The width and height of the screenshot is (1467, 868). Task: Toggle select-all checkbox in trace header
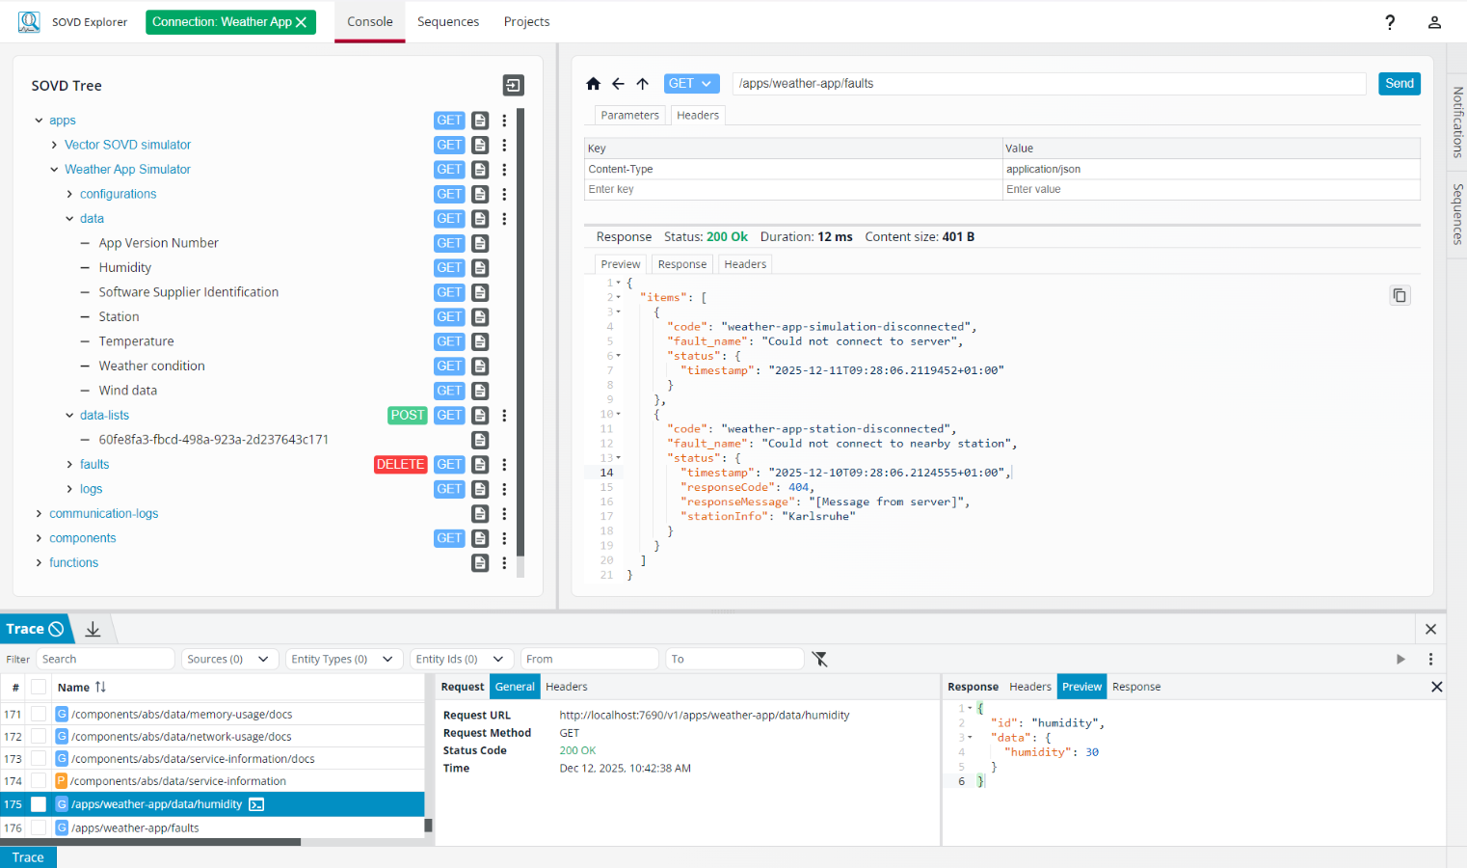(39, 687)
